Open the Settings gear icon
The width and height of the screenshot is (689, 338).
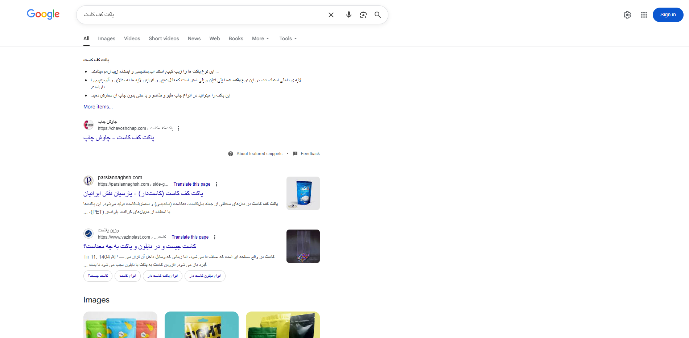click(627, 15)
